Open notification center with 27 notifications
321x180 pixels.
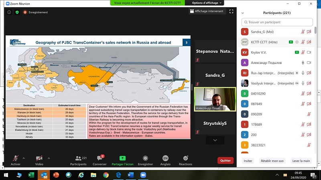(x=313, y=175)
